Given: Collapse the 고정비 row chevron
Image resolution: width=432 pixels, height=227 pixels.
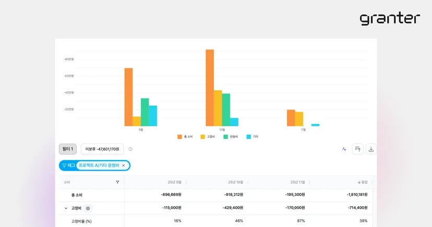Looking at the screenshot, I should tap(66, 208).
